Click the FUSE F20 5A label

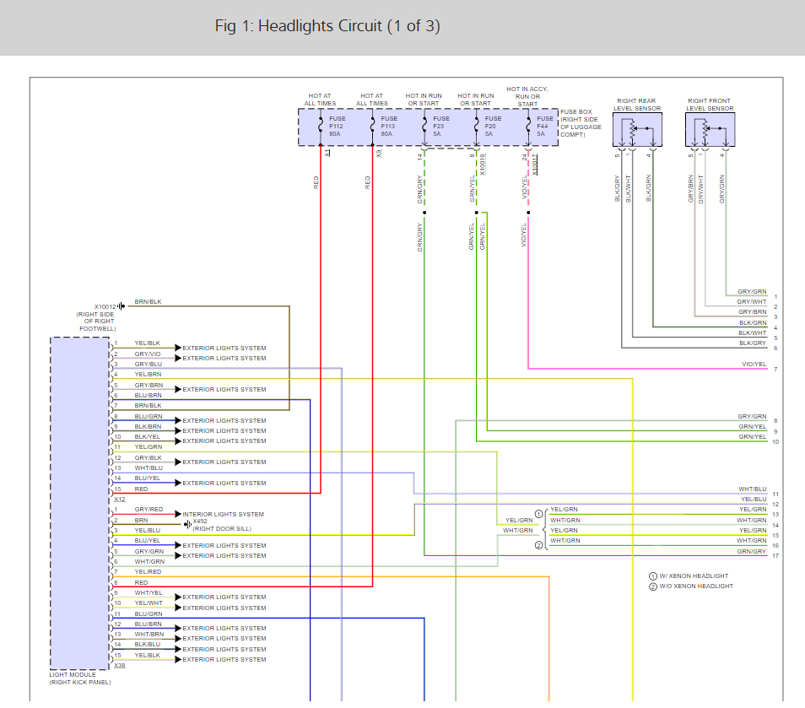pyautogui.click(x=492, y=127)
